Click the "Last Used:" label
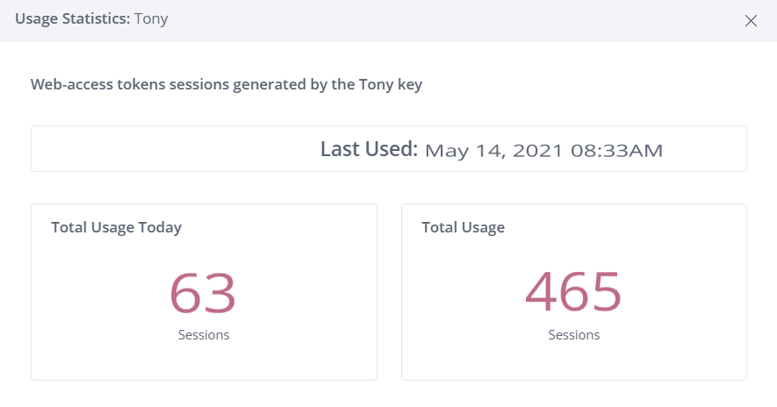This screenshot has width=777, height=407. [369, 149]
